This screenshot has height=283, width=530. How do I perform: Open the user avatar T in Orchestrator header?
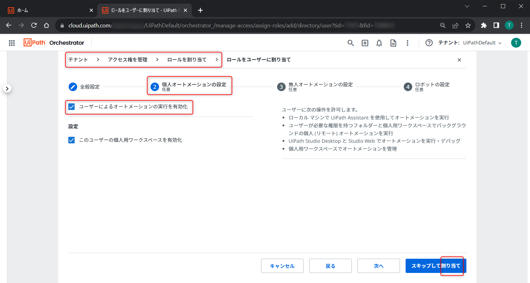(x=516, y=43)
